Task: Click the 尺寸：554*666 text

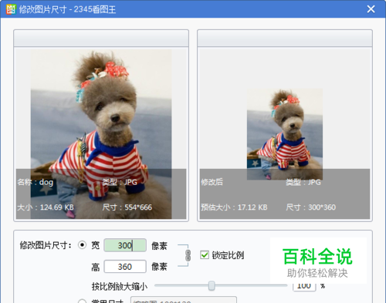Action: tap(127, 207)
